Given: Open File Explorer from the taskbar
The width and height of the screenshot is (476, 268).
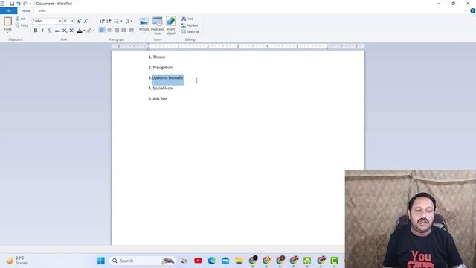Looking at the screenshot, I should click(239, 261).
